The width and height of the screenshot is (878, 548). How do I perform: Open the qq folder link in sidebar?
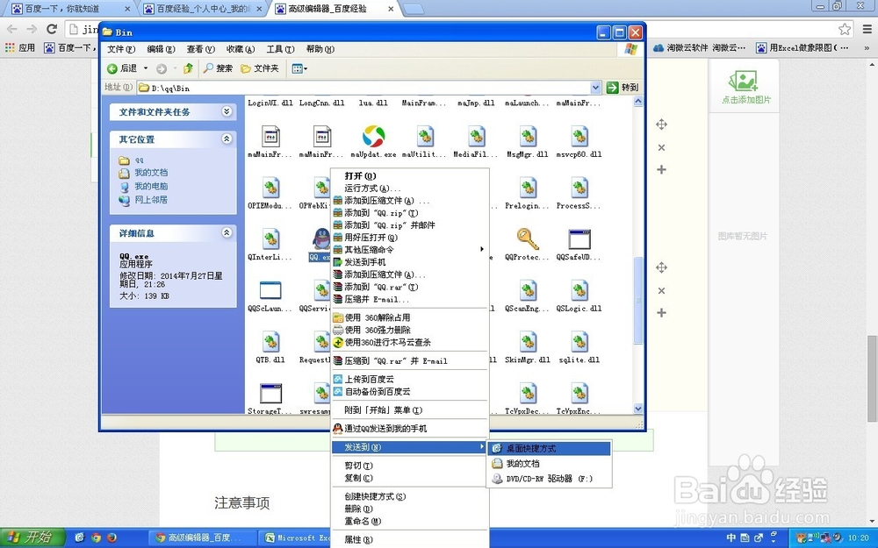tap(139, 160)
